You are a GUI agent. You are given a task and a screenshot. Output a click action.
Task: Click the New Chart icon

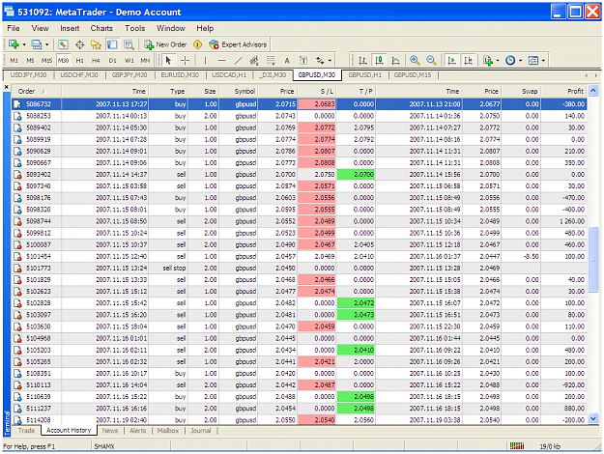coord(14,44)
